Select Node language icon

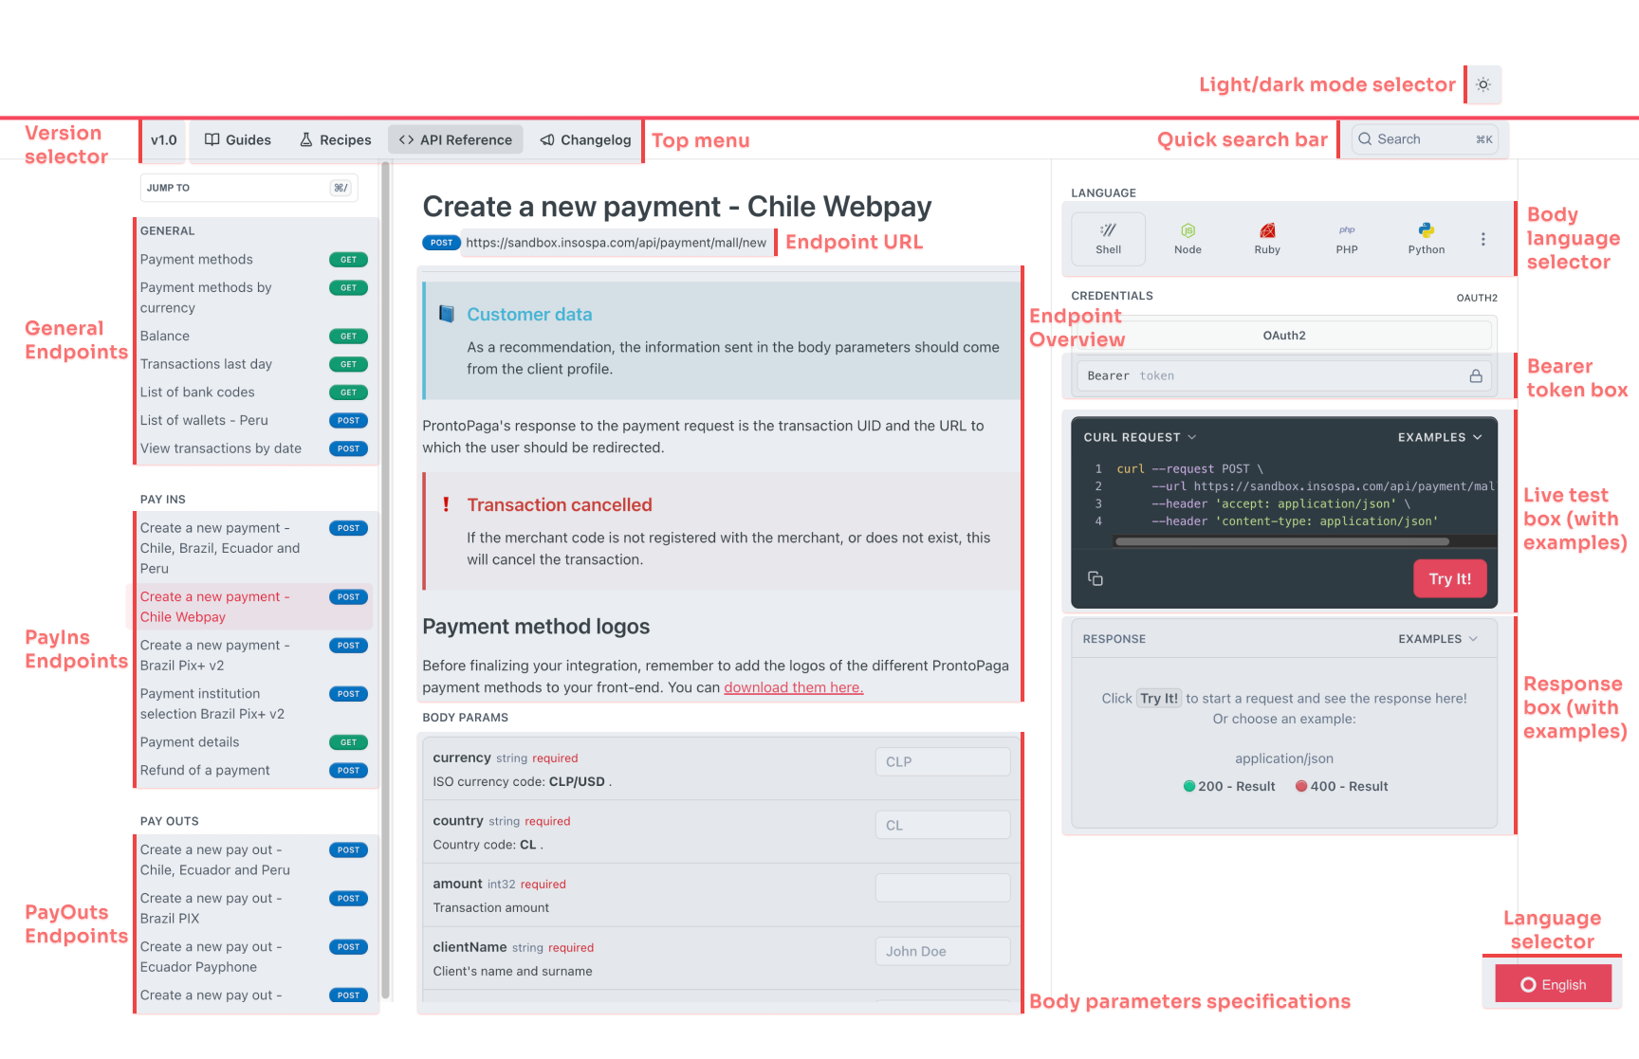point(1188,239)
